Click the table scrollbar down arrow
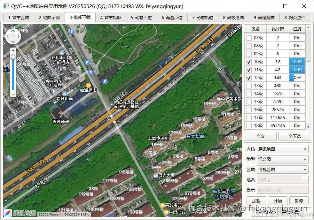This screenshot has height=220, width=314. [x=308, y=127]
